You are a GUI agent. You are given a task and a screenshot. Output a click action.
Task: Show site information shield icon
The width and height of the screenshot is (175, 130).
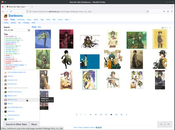coord(27,11)
